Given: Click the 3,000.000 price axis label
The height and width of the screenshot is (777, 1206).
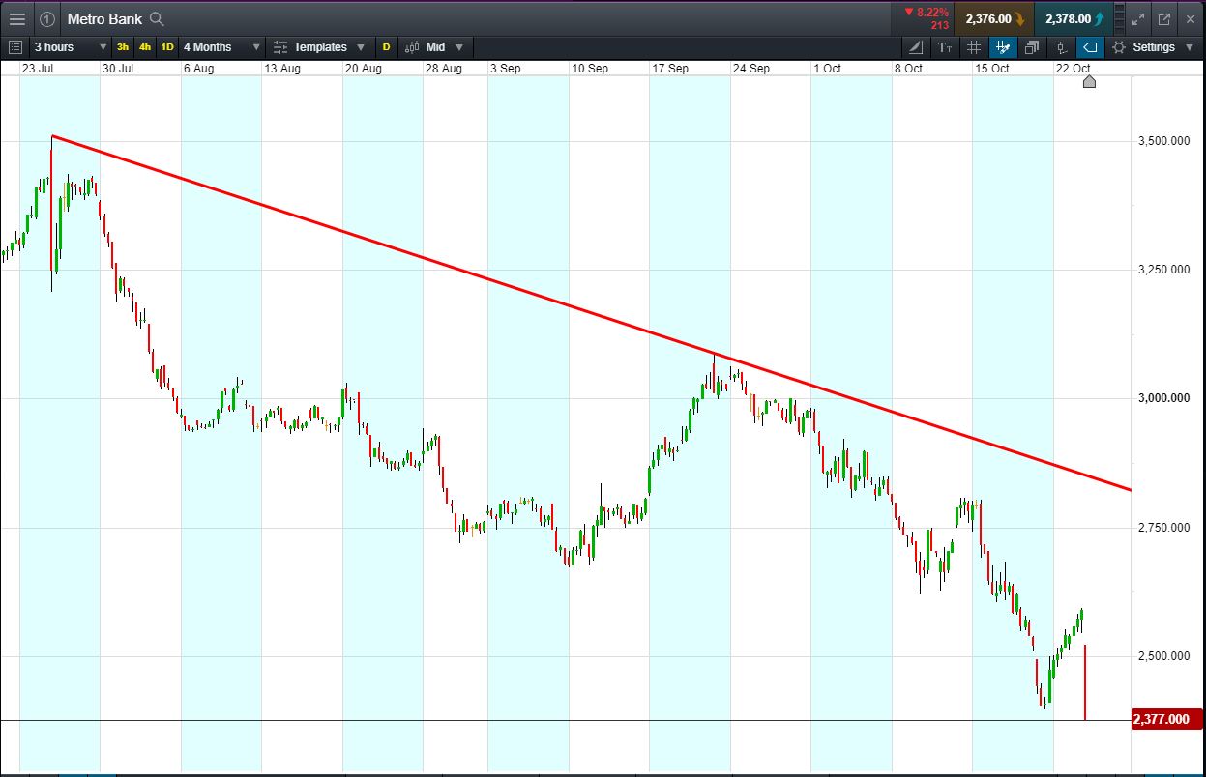Looking at the screenshot, I should coord(1162,398).
